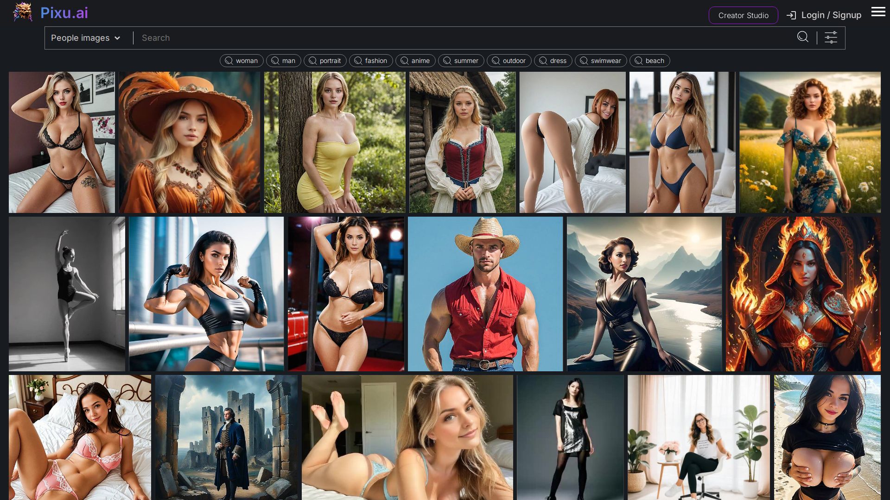Click Login / Signup link
This screenshot has height=500, width=890.
coord(831,15)
